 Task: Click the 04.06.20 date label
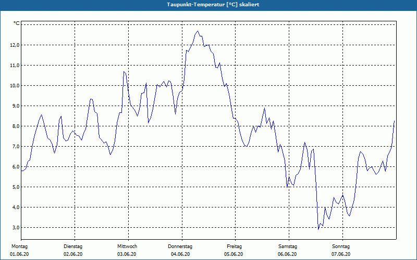click(180, 254)
